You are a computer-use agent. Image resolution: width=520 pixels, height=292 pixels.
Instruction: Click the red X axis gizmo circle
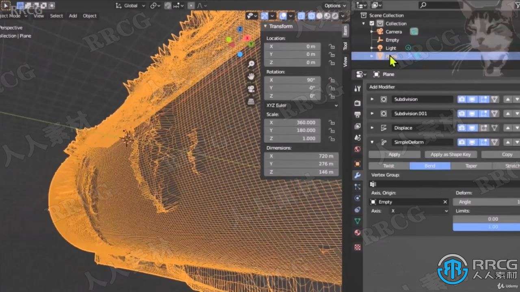(247, 38)
